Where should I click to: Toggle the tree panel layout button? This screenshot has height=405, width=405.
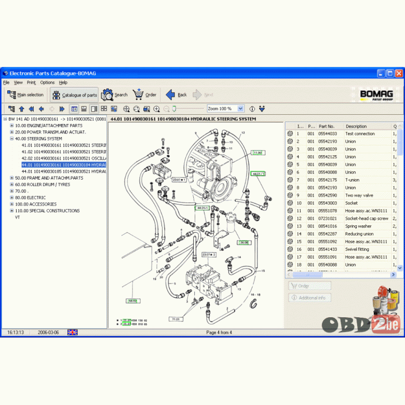[74, 109]
